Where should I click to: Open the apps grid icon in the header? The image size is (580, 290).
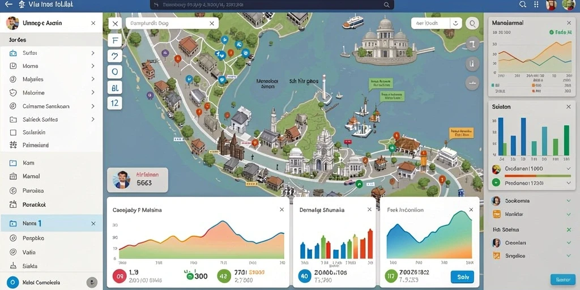(x=536, y=5)
